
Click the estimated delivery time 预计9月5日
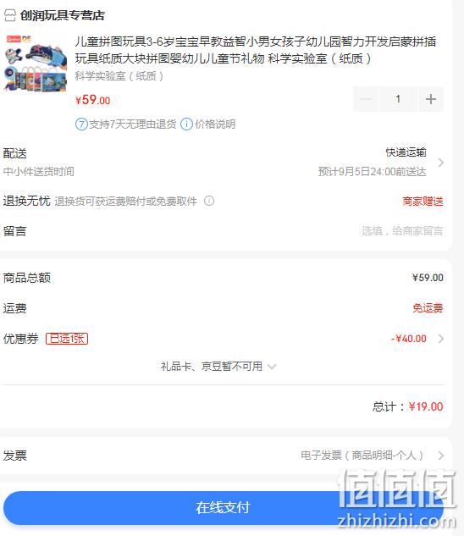[x=372, y=171]
